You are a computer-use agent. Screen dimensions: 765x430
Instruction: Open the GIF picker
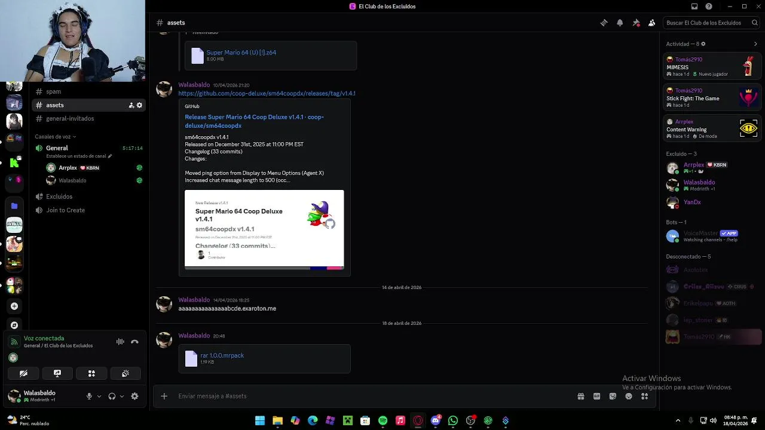click(x=596, y=396)
